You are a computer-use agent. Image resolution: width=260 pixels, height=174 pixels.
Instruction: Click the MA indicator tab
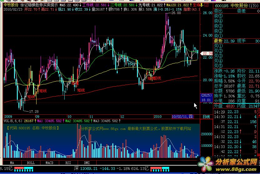(12, 163)
